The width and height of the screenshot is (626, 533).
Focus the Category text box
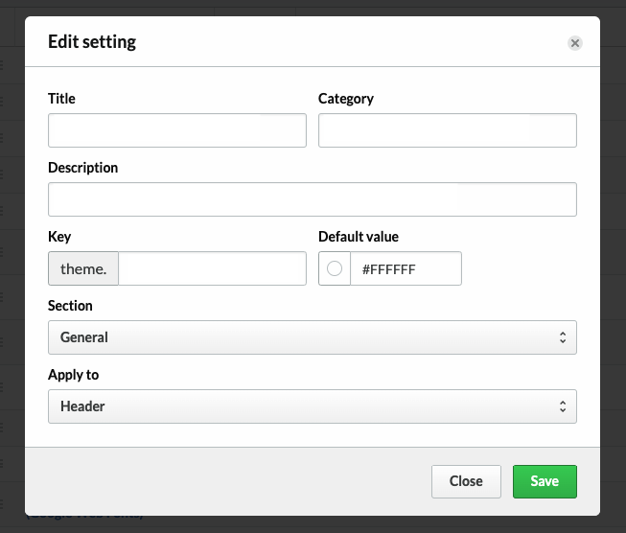(448, 130)
